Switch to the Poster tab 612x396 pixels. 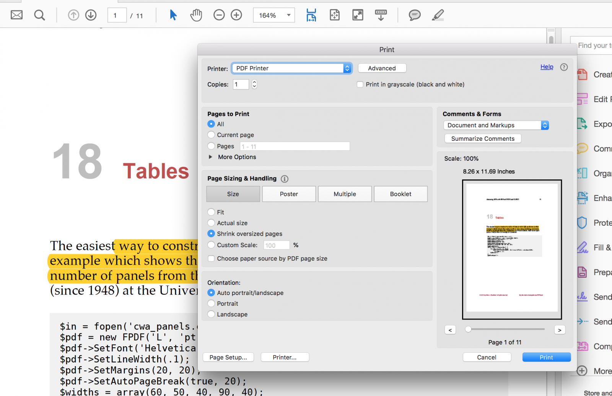[289, 194]
